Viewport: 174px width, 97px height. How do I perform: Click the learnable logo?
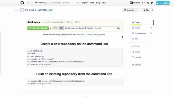pyautogui.click(x=163, y=3)
